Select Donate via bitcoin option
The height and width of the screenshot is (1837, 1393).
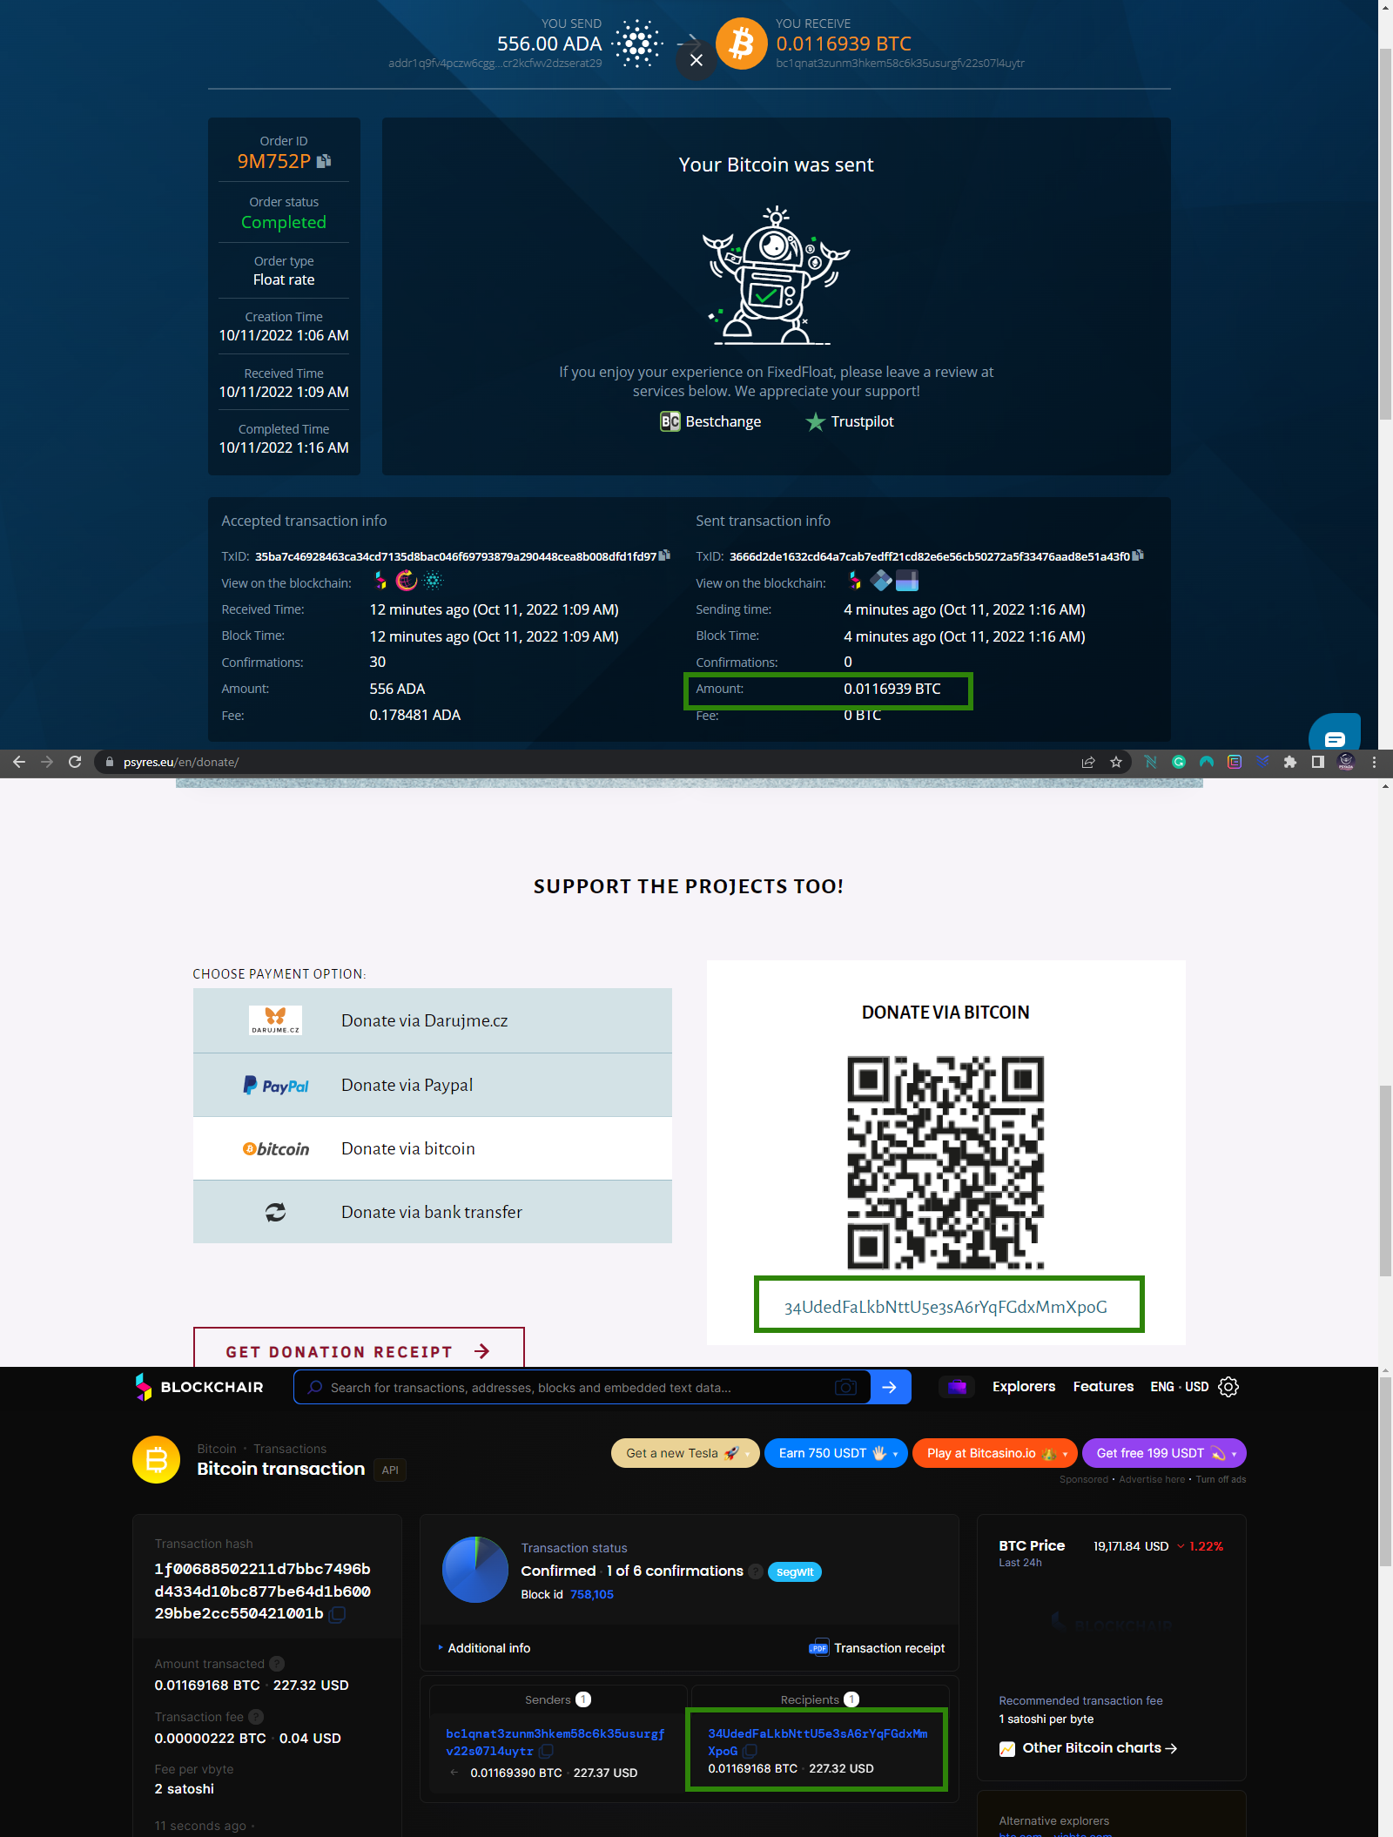coord(433,1148)
